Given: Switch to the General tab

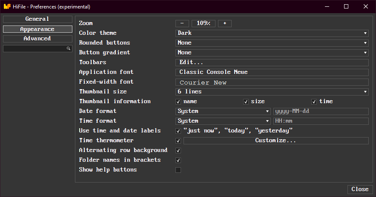Looking at the screenshot, I should pyautogui.click(x=37, y=19).
